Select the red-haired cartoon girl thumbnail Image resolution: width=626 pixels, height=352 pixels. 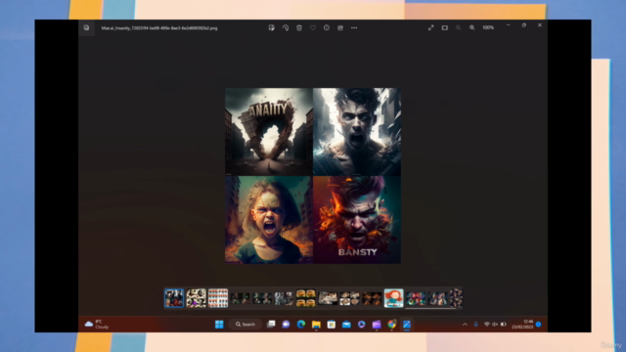coord(393,297)
